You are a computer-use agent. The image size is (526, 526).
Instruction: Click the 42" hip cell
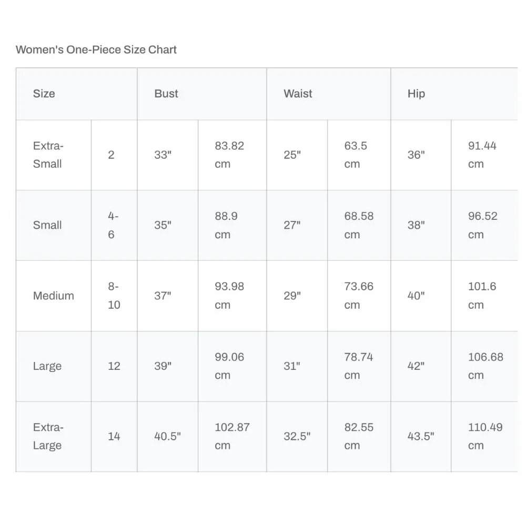pos(416,366)
